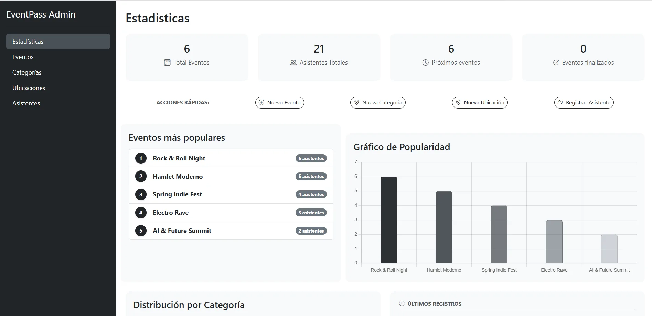The height and width of the screenshot is (316, 652).
Task: Click the EventPass Admin title
Action: pos(41,14)
